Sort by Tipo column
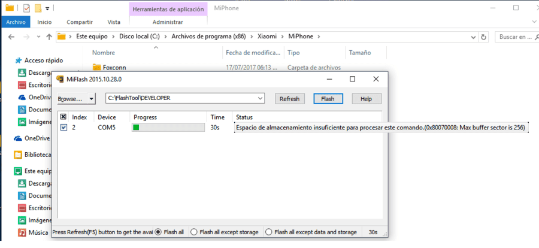Image resolution: width=539 pixels, height=248 pixels. coord(293,53)
